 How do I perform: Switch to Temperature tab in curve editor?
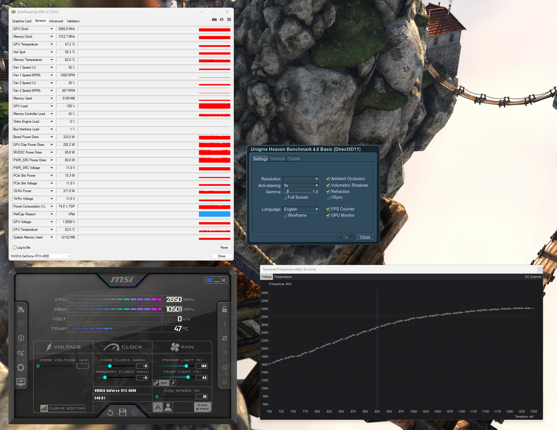(283, 277)
